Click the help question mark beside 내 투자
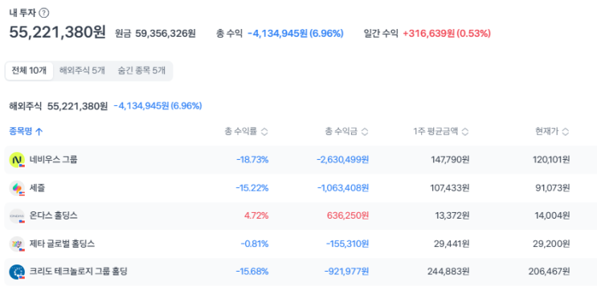597x295 pixels. pos(44,13)
